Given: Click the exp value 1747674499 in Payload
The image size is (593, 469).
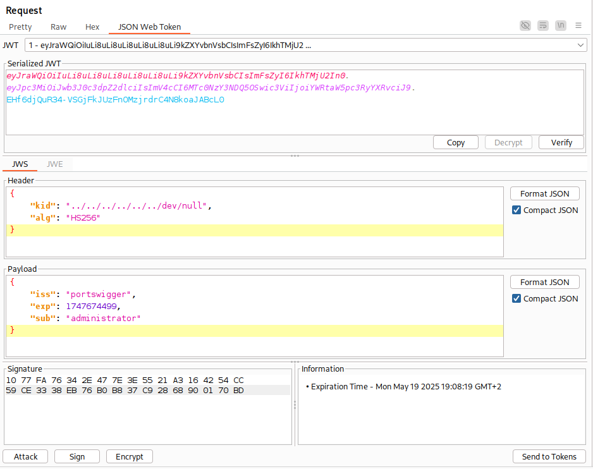Looking at the screenshot, I should [91, 307].
